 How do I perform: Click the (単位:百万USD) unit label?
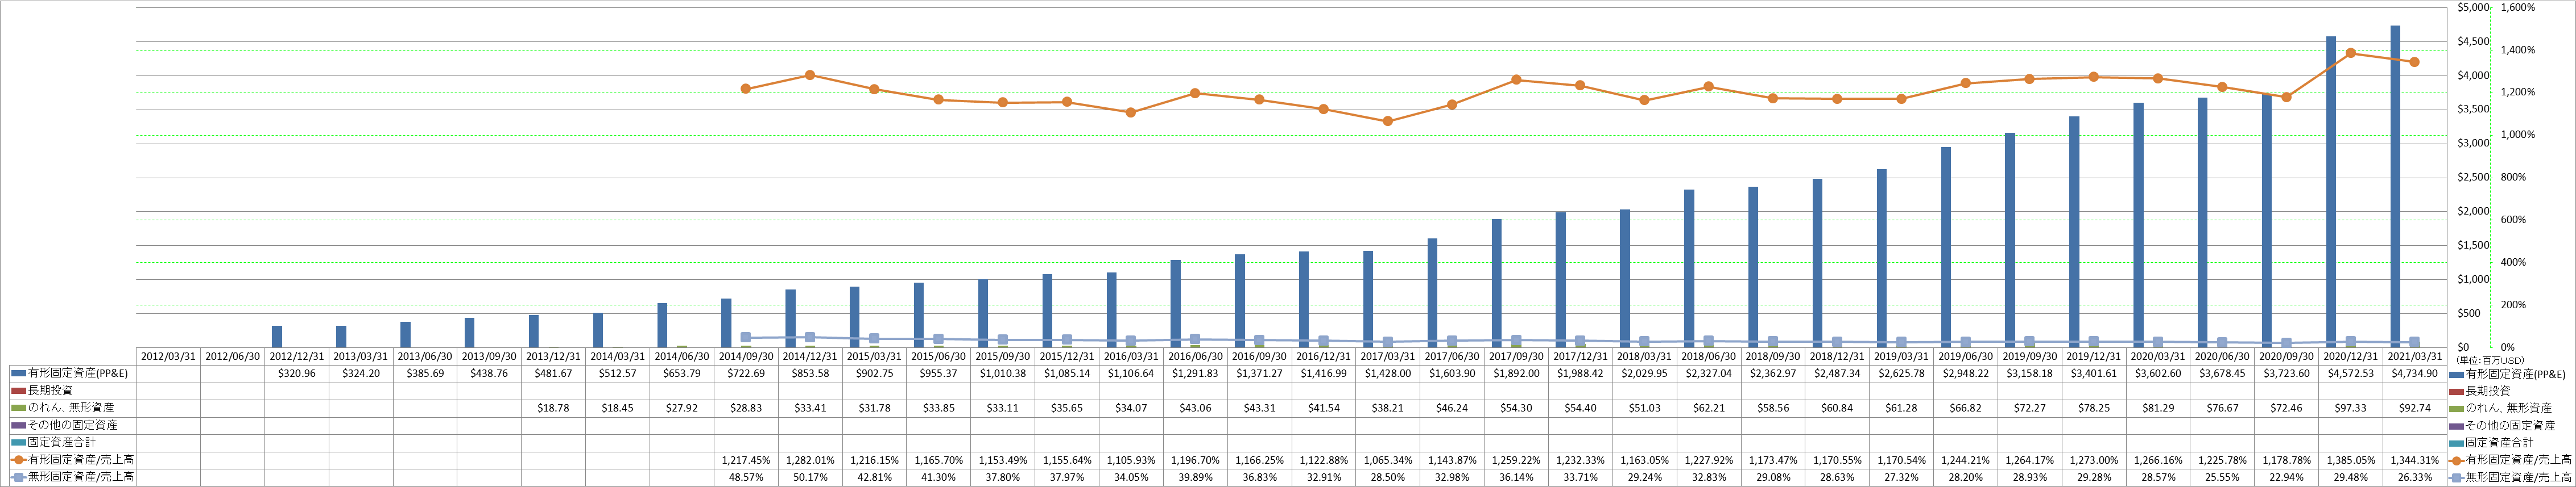(x=2489, y=360)
